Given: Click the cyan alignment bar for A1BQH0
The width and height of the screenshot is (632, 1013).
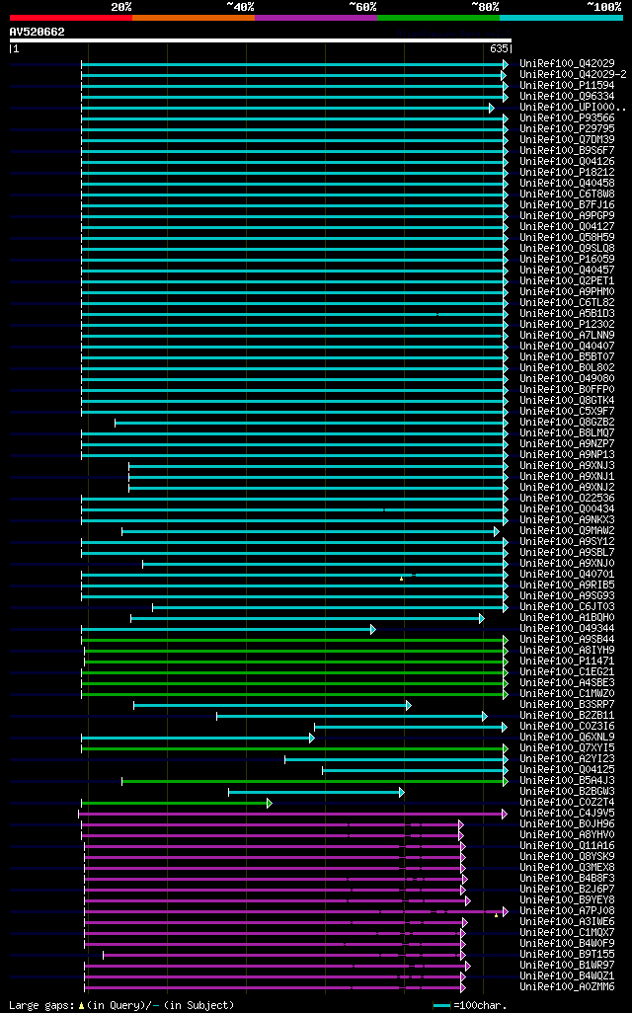Looking at the screenshot, I should (307, 619).
